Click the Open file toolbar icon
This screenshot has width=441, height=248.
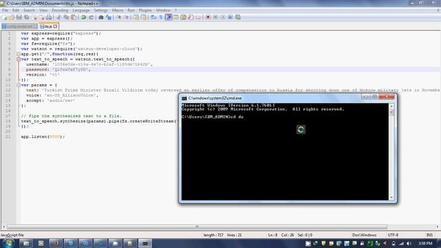tap(12, 17)
